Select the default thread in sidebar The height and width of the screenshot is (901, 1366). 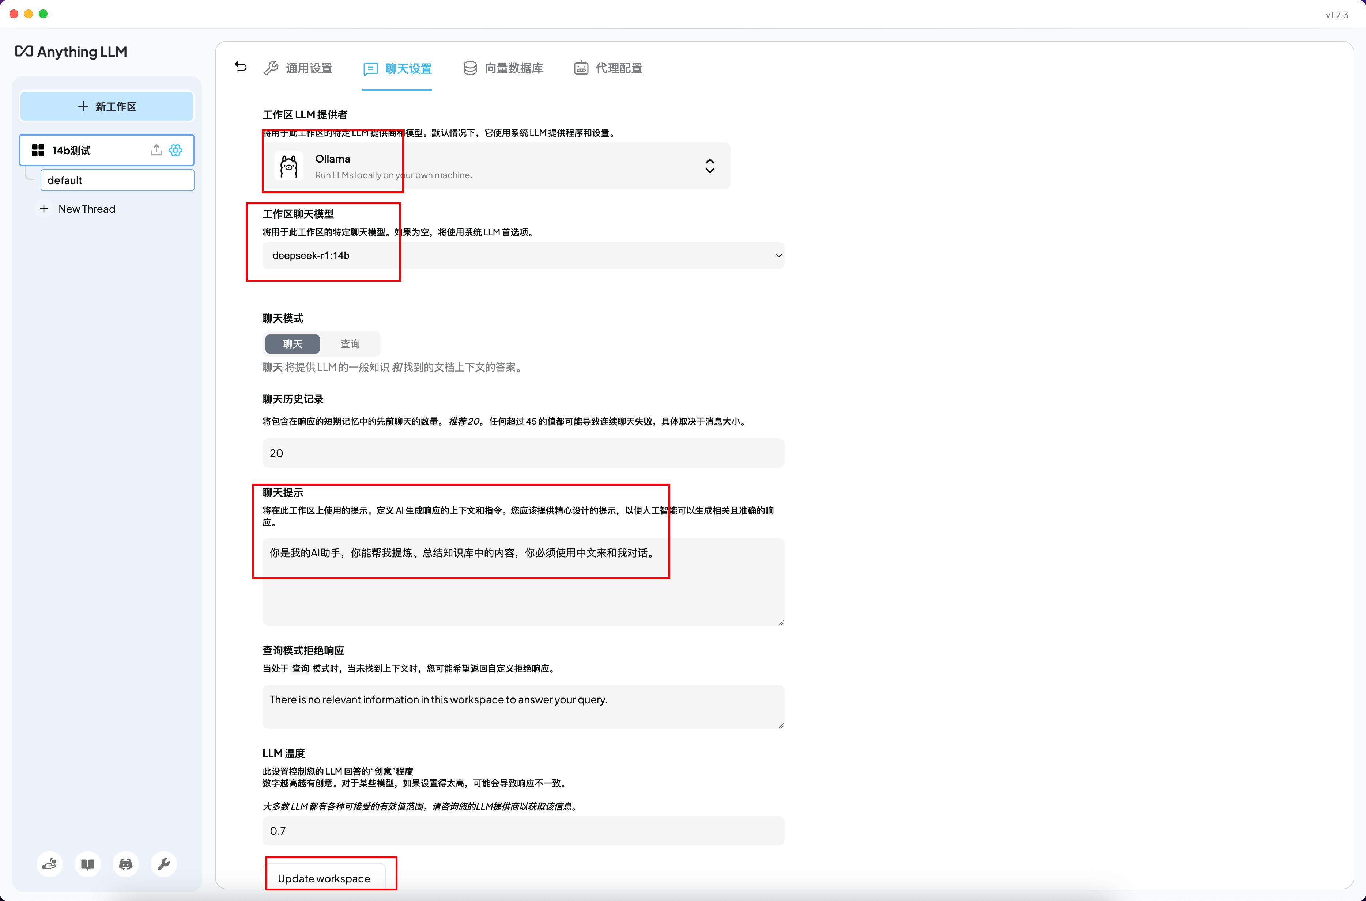pyautogui.click(x=117, y=180)
